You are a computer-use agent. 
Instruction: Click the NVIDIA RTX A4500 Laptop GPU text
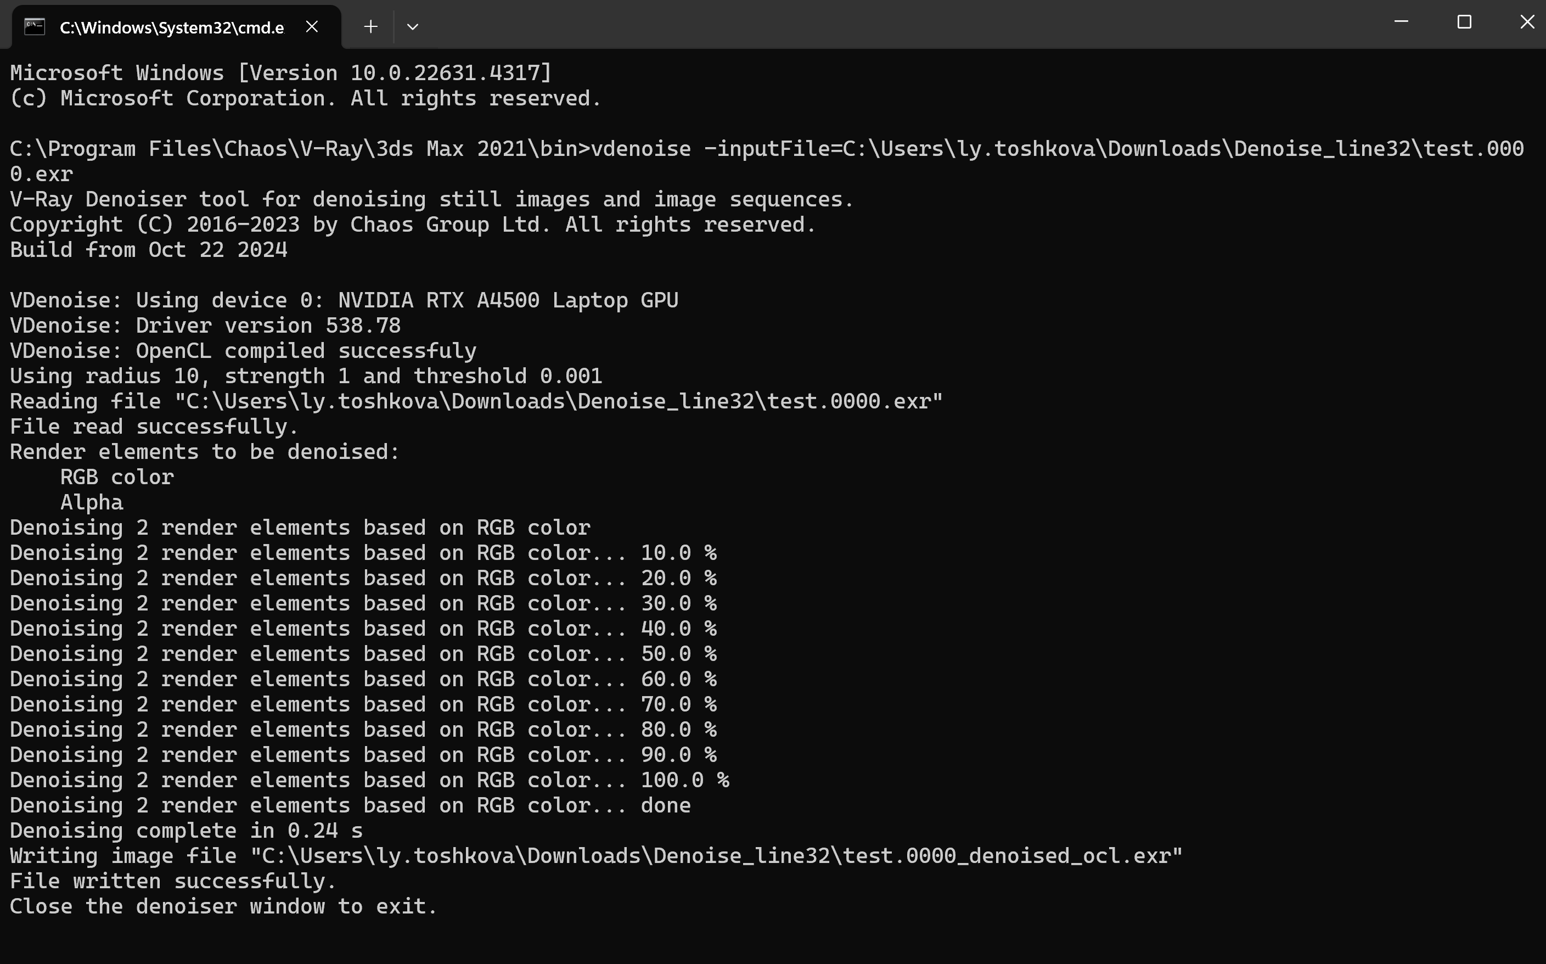tap(508, 300)
